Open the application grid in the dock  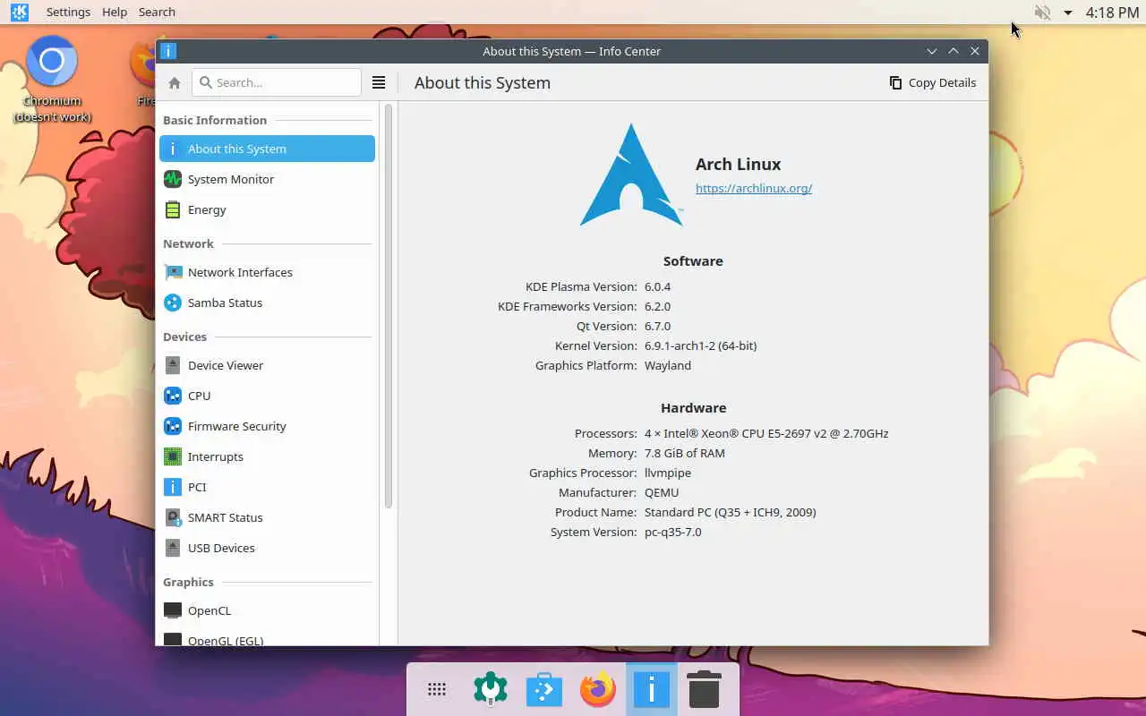tap(437, 689)
